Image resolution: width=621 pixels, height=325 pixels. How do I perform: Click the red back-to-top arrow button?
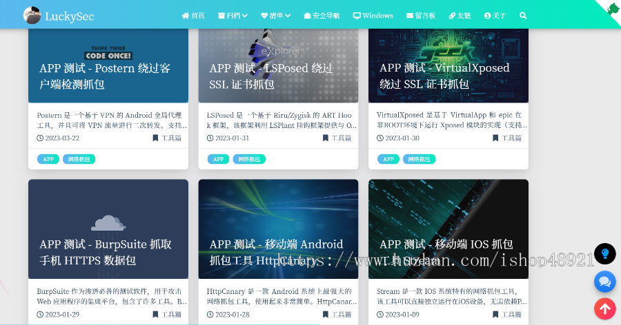[604, 308]
